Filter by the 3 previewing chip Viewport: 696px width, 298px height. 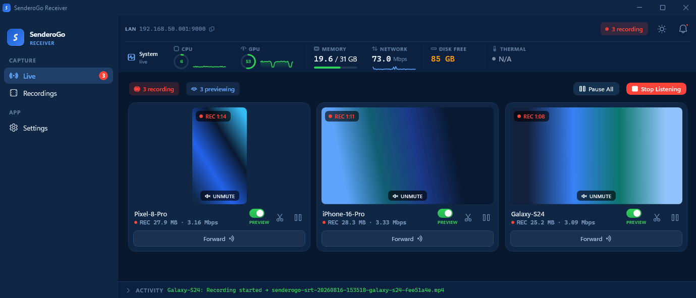click(213, 89)
